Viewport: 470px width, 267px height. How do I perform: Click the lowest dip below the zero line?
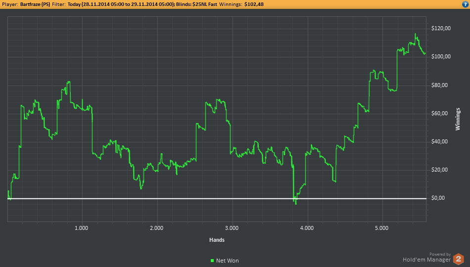(x=296, y=204)
